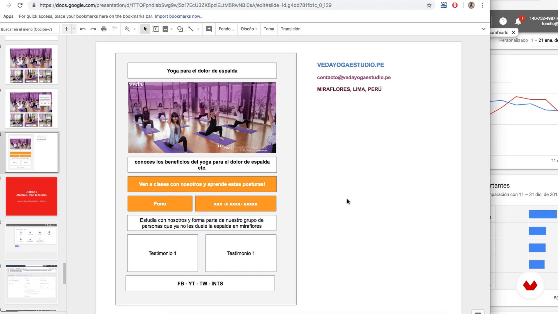Open the line type dropdown arrow

[198, 29]
